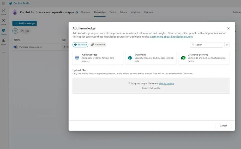241x149 pixels.
Task: Open Create in left sidebar
Action: click(4, 22)
